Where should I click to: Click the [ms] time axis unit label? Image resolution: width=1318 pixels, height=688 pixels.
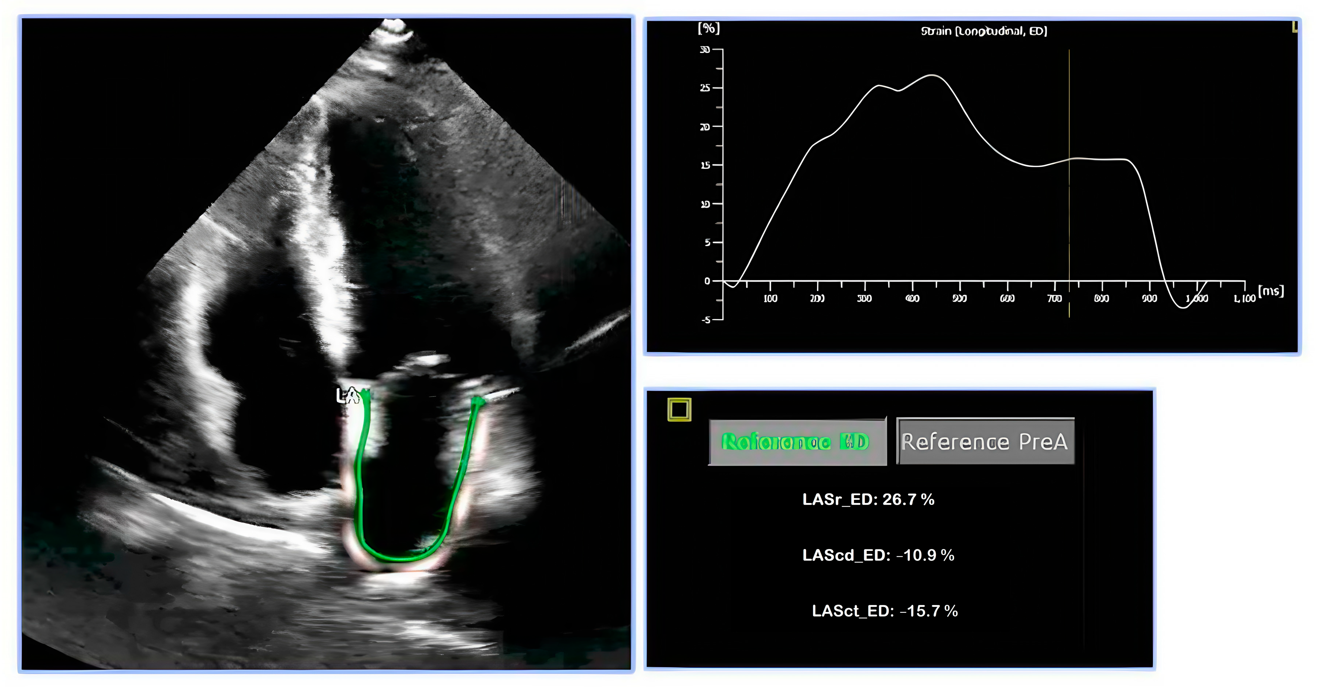point(1271,291)
